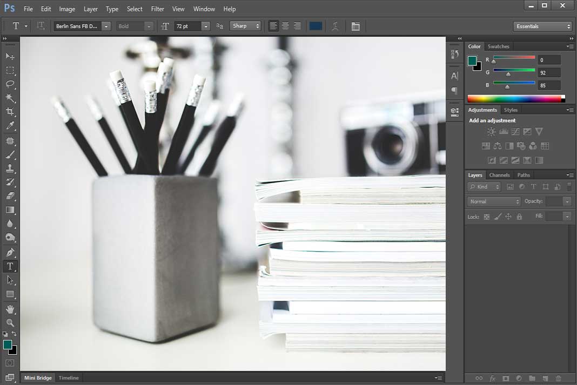This screenshot has width=577, height=385.
Task: Switch to the Channels tab
Action: pos(499,175)
